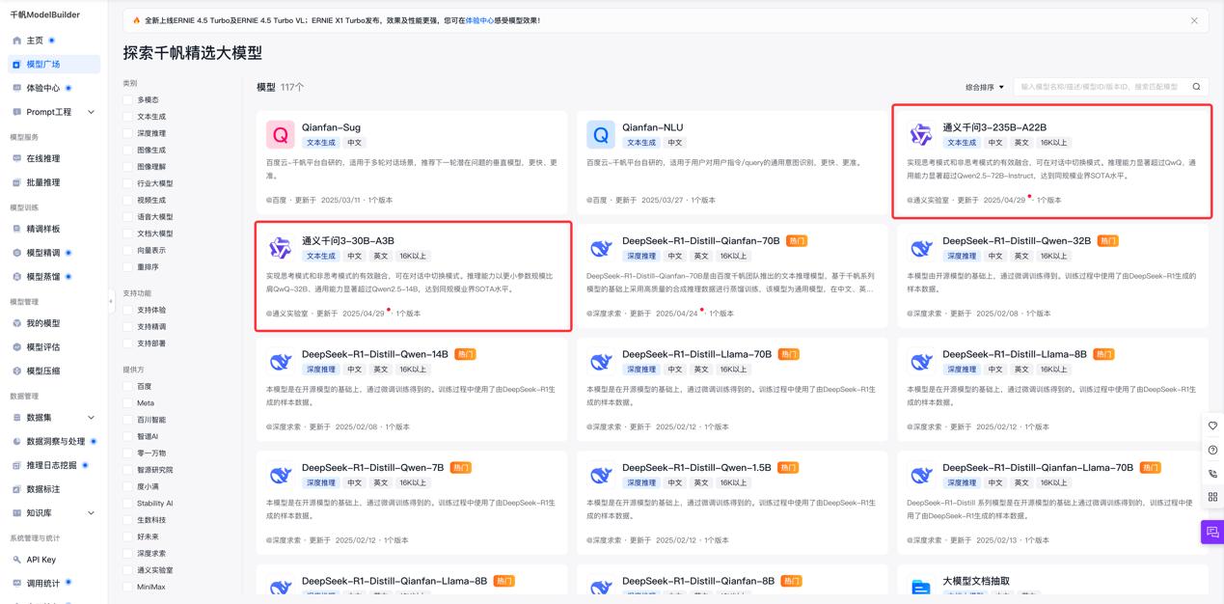Open the 数据标注 page
The width and height of the screenshot is (1224, 604).
(44, 488)
